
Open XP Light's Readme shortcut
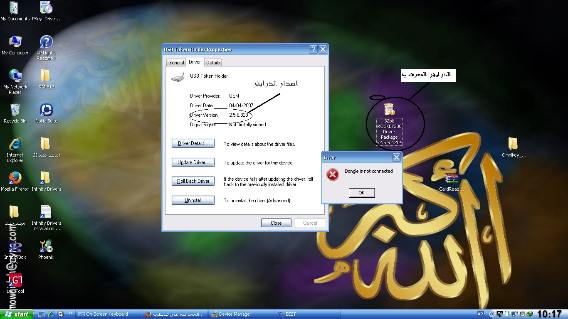(46, 48)
